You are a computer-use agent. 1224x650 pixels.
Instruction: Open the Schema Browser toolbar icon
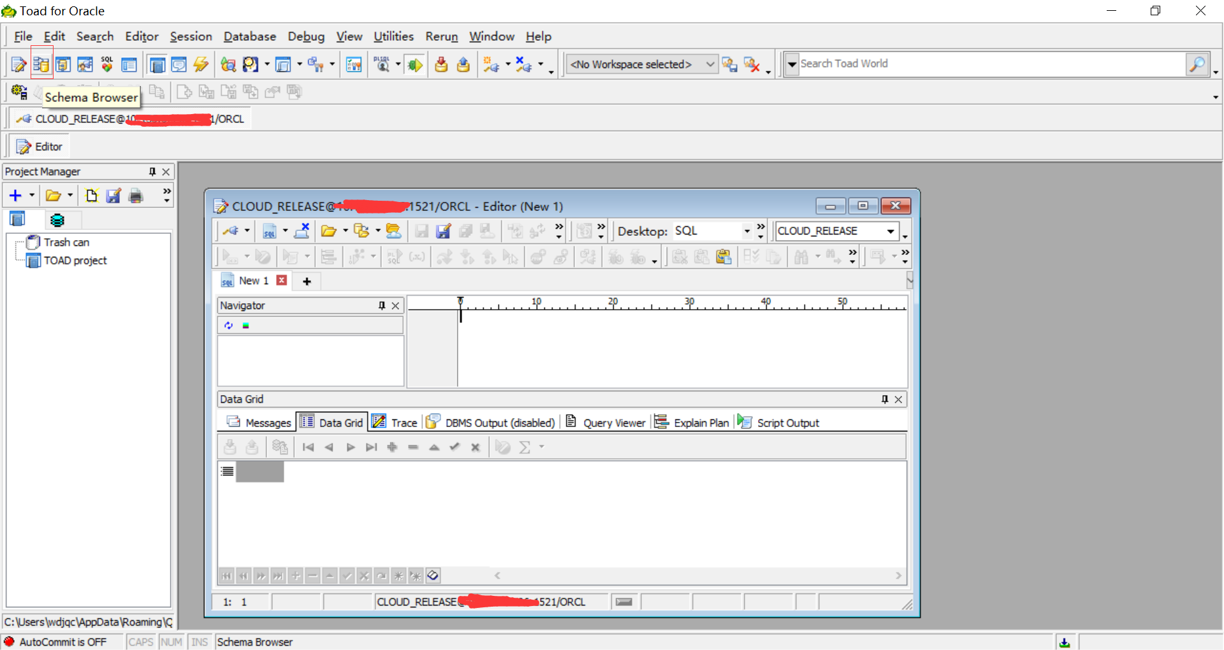pos(41,64)
